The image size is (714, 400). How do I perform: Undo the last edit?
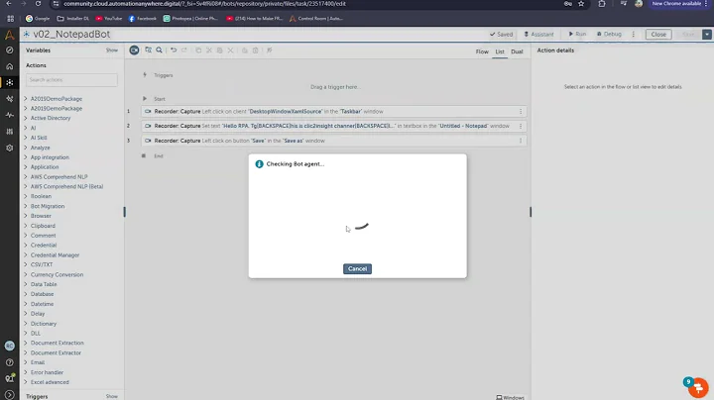(174, 50)
